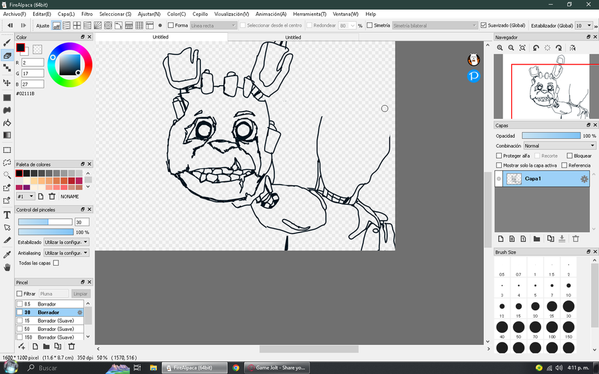Pick brush size 70 preset
Screen dimensions: 599x374
(x=535, y=329)
